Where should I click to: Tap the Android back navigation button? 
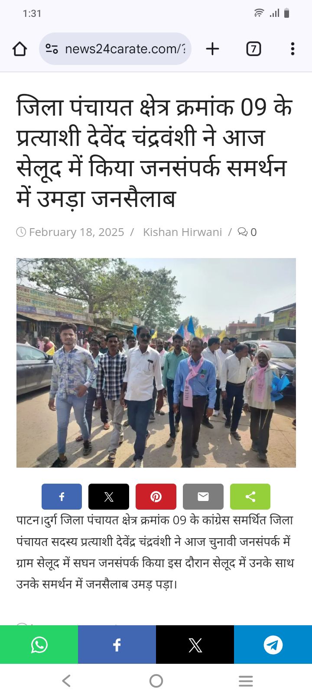point(66,681)
